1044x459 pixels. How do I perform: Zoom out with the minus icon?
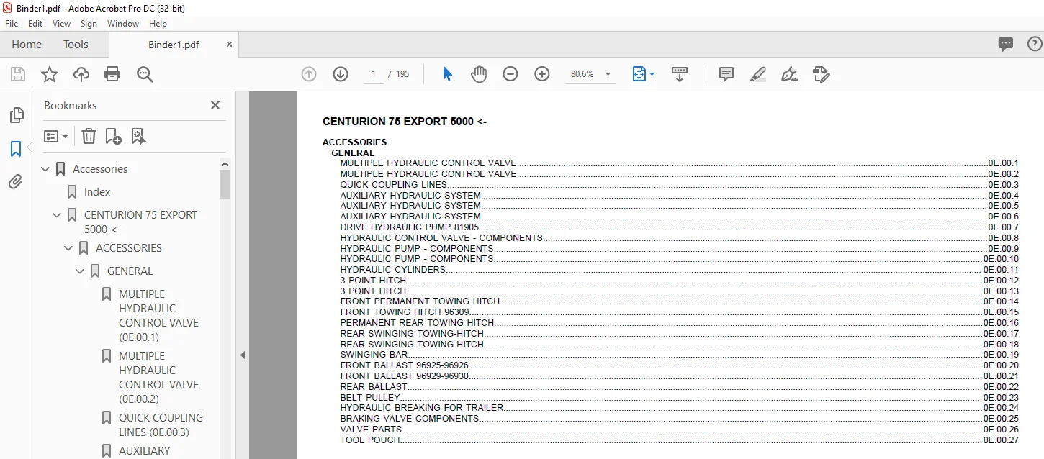(x=510, y=74)
